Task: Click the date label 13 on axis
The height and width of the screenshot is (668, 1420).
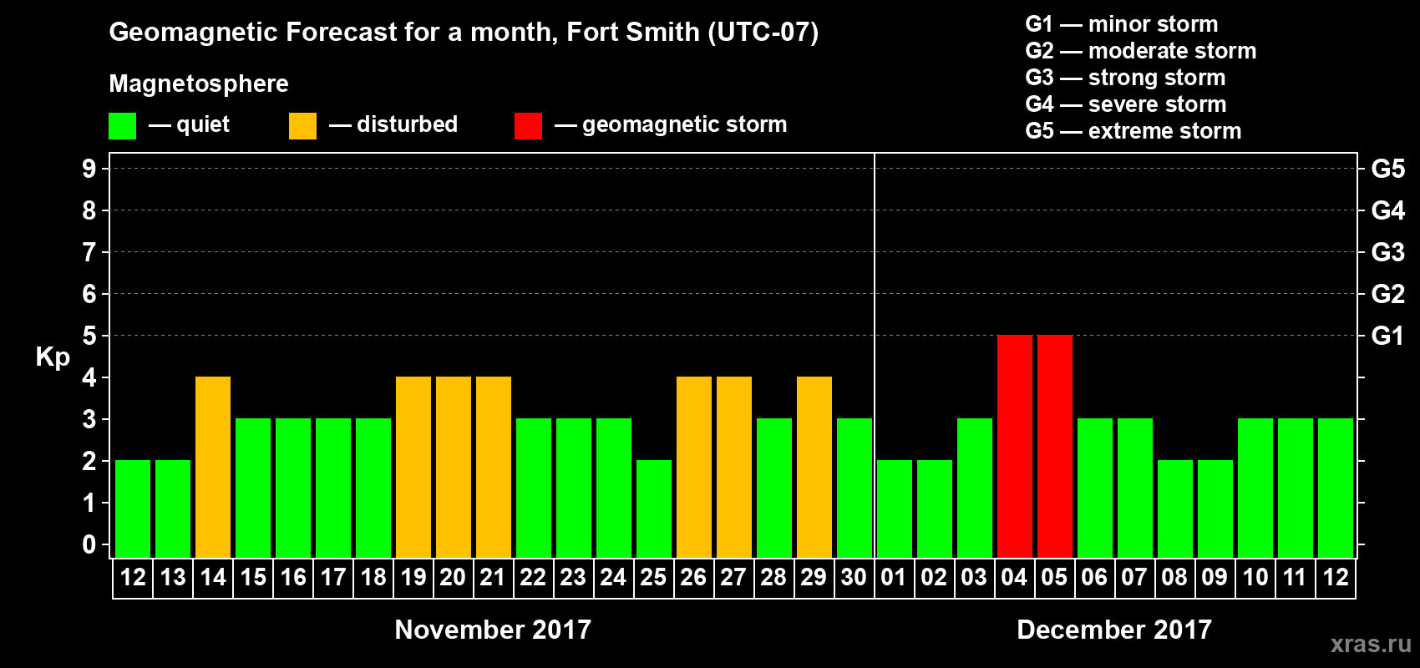Action: (x=173, y=578)
